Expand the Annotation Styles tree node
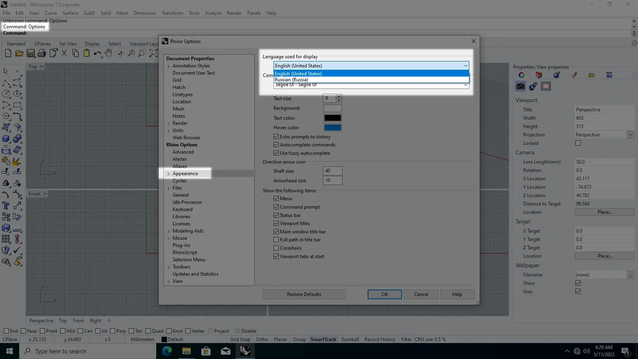This screenshot has height=359, width=638. coord(169,66)
